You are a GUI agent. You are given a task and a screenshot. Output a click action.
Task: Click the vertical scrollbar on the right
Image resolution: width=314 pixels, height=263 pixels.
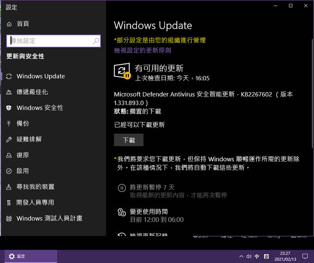(x=312, y=93)
